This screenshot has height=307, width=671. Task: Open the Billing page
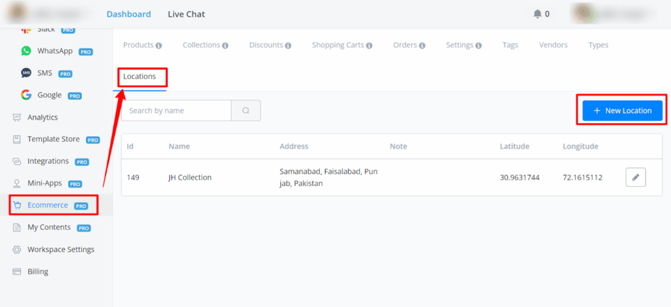[37, 272]
